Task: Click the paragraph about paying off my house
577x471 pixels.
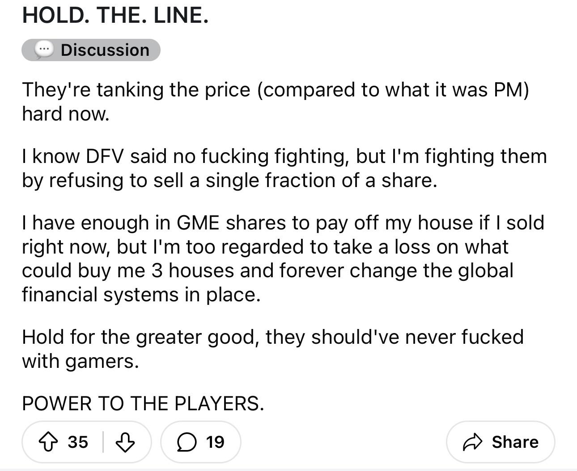Action: 283,258
